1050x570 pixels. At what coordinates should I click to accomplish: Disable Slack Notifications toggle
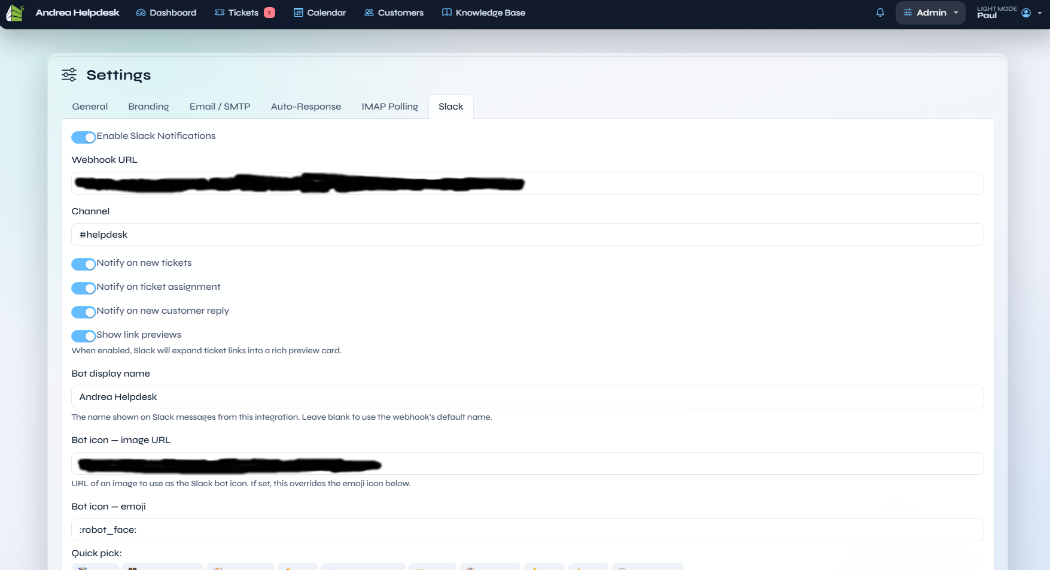(x=84, y=137)
